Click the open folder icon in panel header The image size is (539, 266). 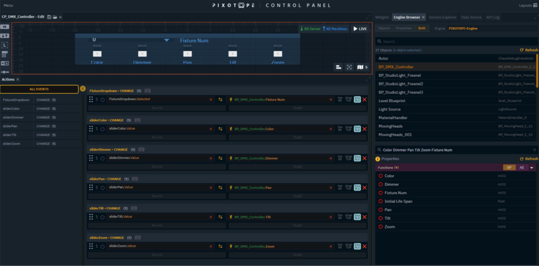tap(55, 17)
